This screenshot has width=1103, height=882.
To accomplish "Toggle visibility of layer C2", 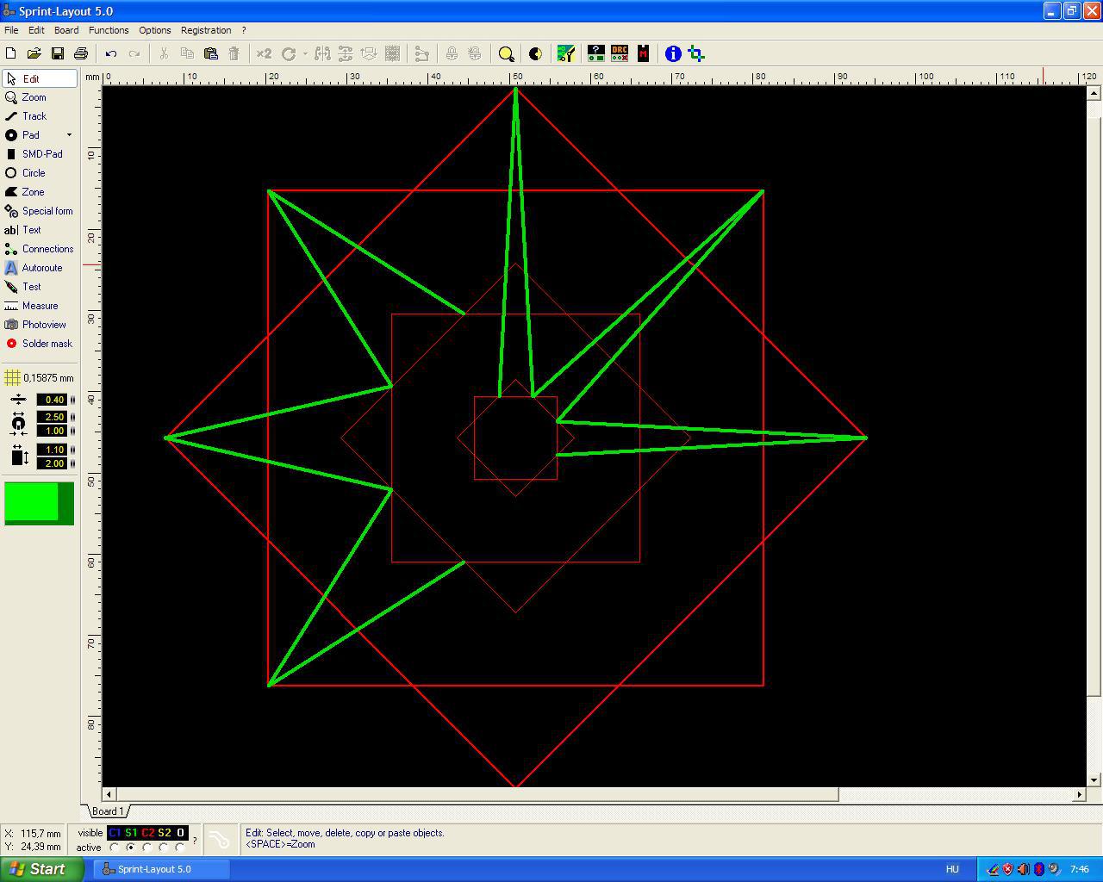I will click(147, 833).
